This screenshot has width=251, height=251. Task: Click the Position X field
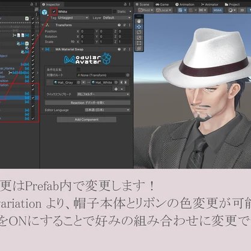(87, 31)
